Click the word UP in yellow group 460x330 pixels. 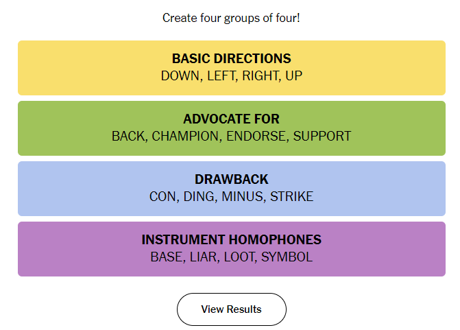pos(293,75)
